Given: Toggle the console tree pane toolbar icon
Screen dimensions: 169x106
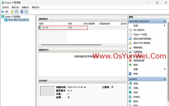Looking at the screenshot, I should (17, 12).
